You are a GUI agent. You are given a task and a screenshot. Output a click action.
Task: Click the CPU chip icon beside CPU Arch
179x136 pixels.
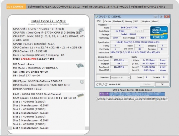pos(81,30)
